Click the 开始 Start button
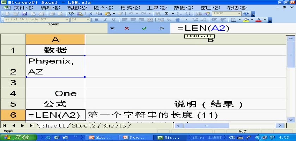 18,137
